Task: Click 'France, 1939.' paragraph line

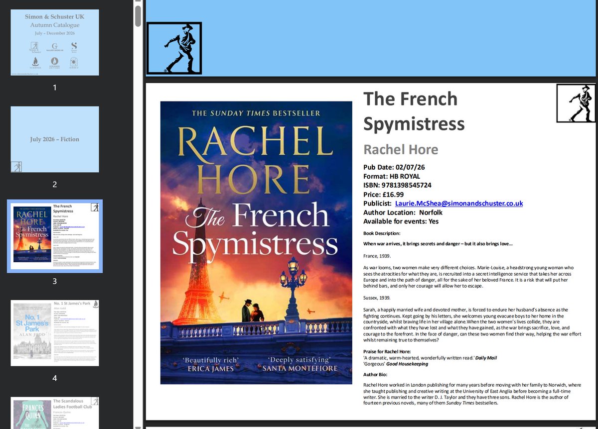Action: click(378, 255)
